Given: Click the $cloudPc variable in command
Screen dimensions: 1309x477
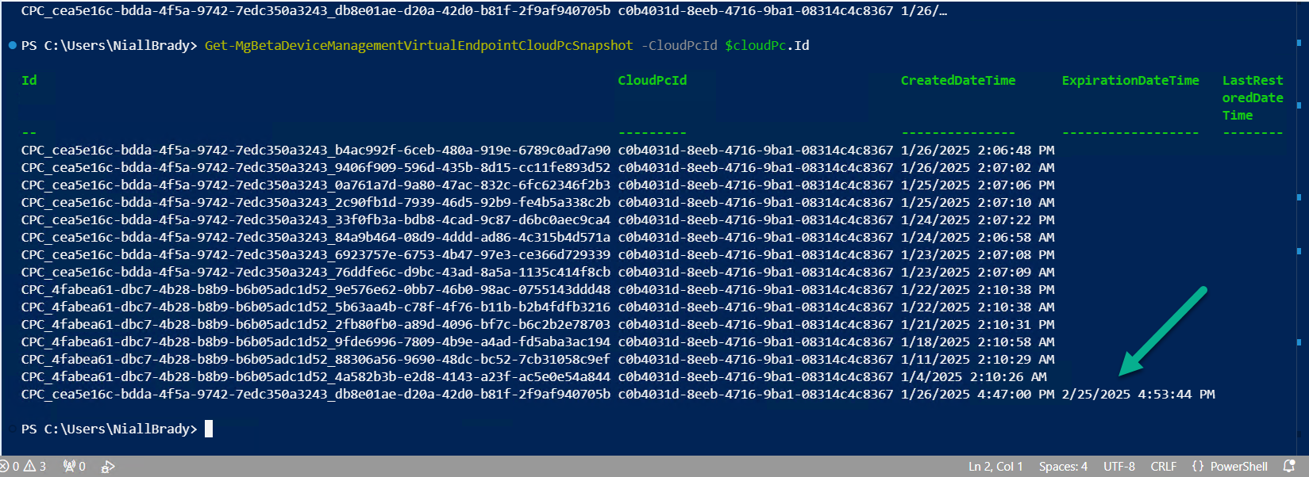Looking at the screenshot, I should [x=755, y=45].
